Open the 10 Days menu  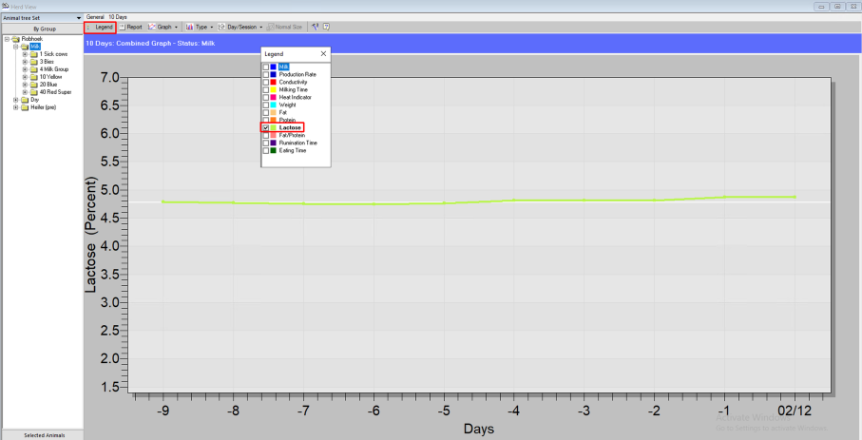117,17
